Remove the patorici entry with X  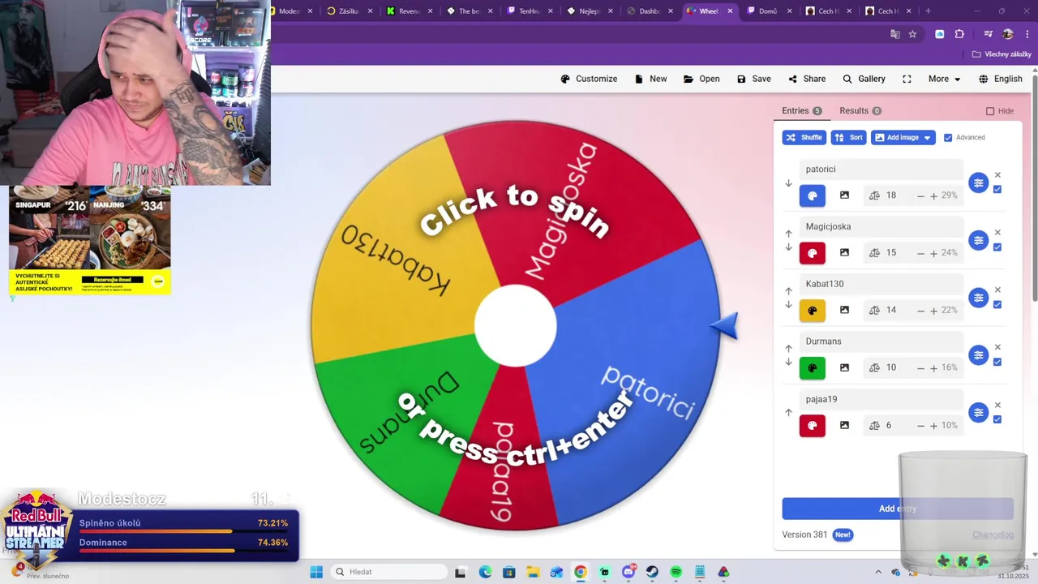click(x=997, y=174)
